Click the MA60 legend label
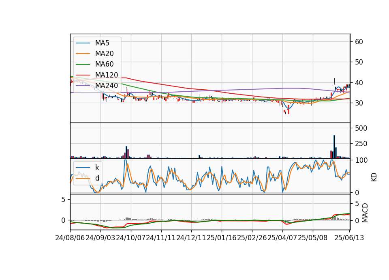389x280 pixels. point(104,65)
